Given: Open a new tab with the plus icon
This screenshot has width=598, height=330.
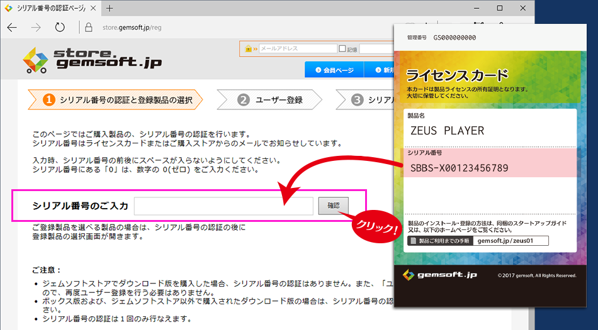Looking at the screenshot, I should (x=109, y=8).
